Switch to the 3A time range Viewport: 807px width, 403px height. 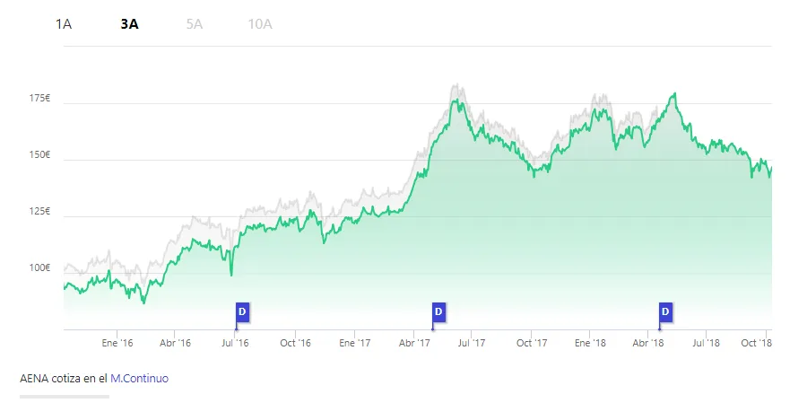(x=129, y=23)
